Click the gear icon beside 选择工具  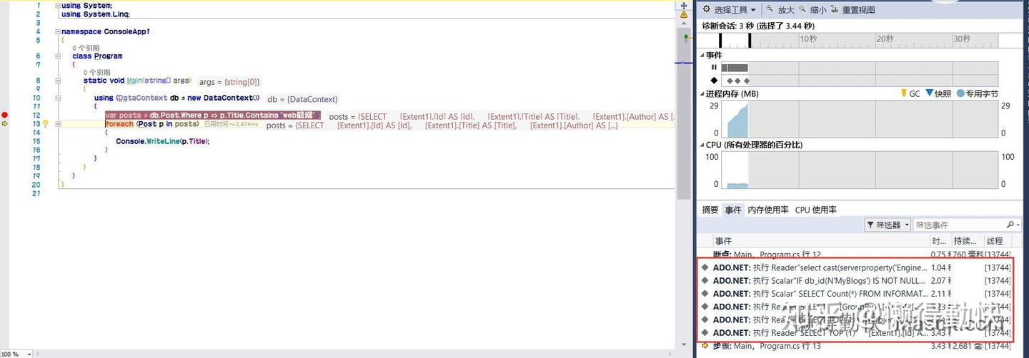[x=707, y=10]
